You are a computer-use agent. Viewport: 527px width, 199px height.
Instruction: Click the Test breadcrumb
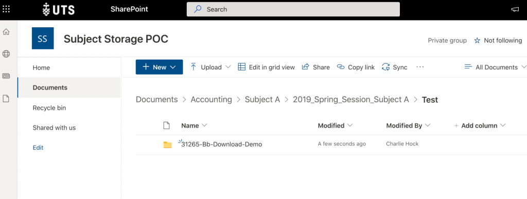pos(430,100)
